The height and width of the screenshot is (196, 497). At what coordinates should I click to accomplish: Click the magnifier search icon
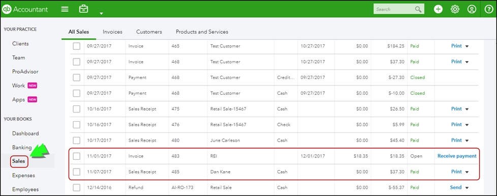tap(418, 9)
